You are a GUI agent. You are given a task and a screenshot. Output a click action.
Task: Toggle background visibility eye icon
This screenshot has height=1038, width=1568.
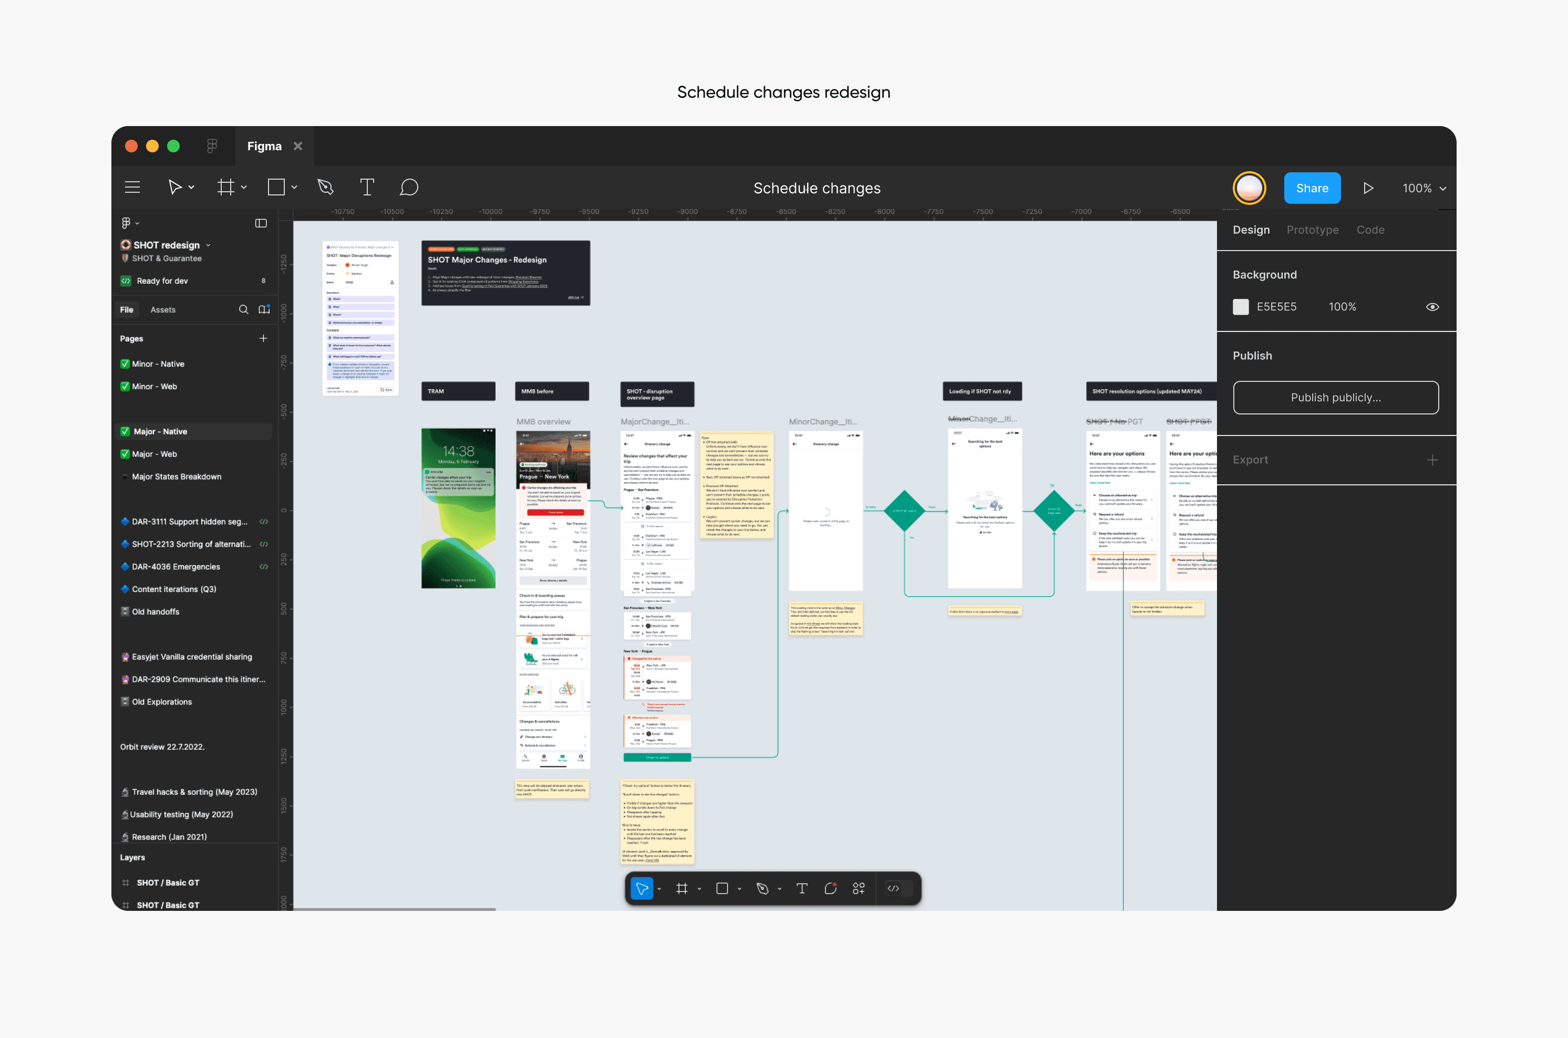pyautogui.click(x=1432, y=306)
